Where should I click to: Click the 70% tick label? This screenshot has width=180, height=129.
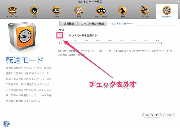pos(134,40)
